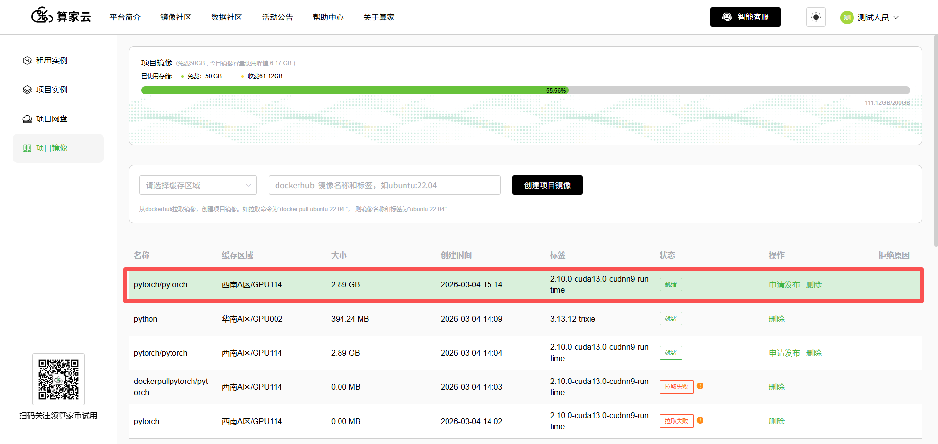This screenshot has height=444, width=938.
Task: Click the warning icon on dockerpullpytorch row
Action: [700, 386]
